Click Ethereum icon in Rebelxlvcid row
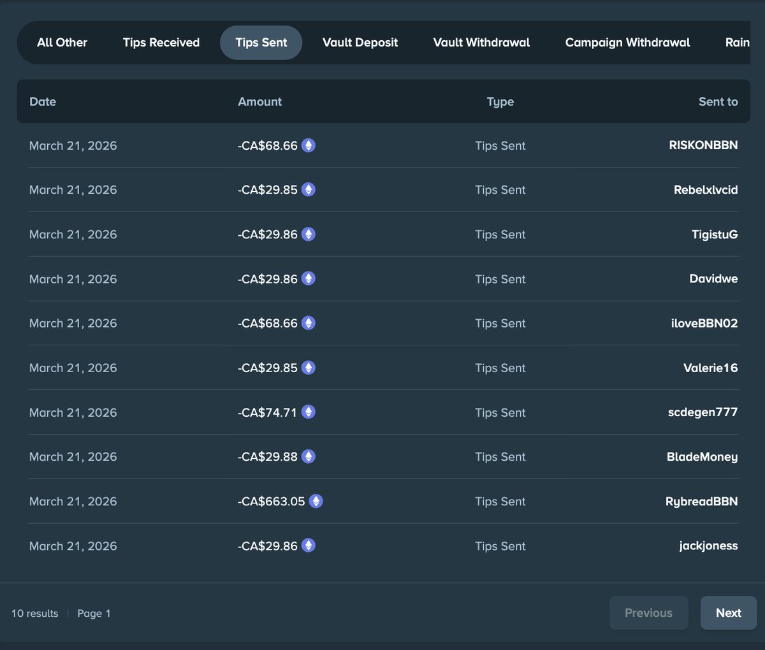This screenshot has width=765, height=650. click(309, 190)
